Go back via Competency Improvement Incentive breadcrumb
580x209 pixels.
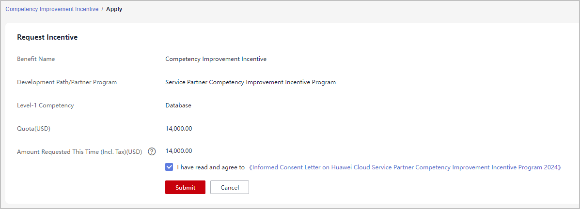point(52,9)
